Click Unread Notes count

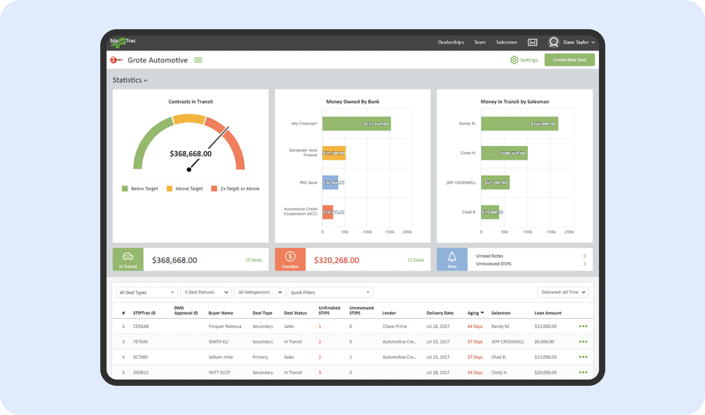pos(584,256)
